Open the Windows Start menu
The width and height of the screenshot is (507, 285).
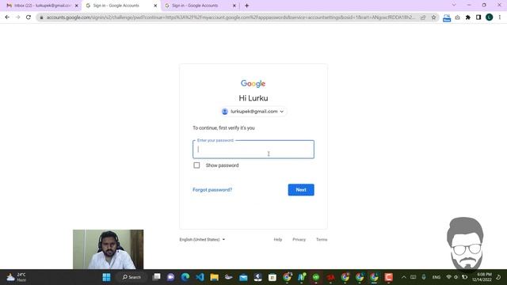106,277
